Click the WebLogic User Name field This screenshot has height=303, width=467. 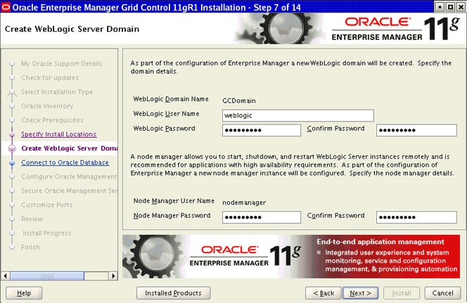pos(298,115)
